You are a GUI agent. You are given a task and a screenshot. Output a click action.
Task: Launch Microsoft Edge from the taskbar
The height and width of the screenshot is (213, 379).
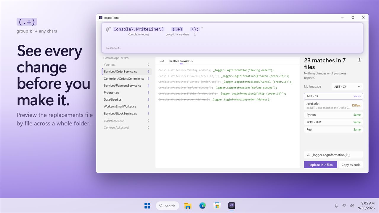[203, 206]
